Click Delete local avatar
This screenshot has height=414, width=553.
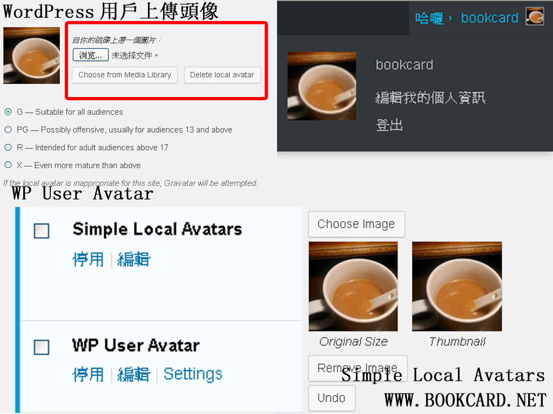coord(222,75)
